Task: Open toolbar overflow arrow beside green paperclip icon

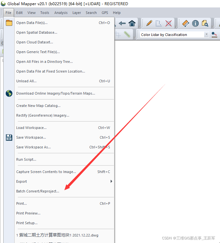Action: click(x=135, y=38)
